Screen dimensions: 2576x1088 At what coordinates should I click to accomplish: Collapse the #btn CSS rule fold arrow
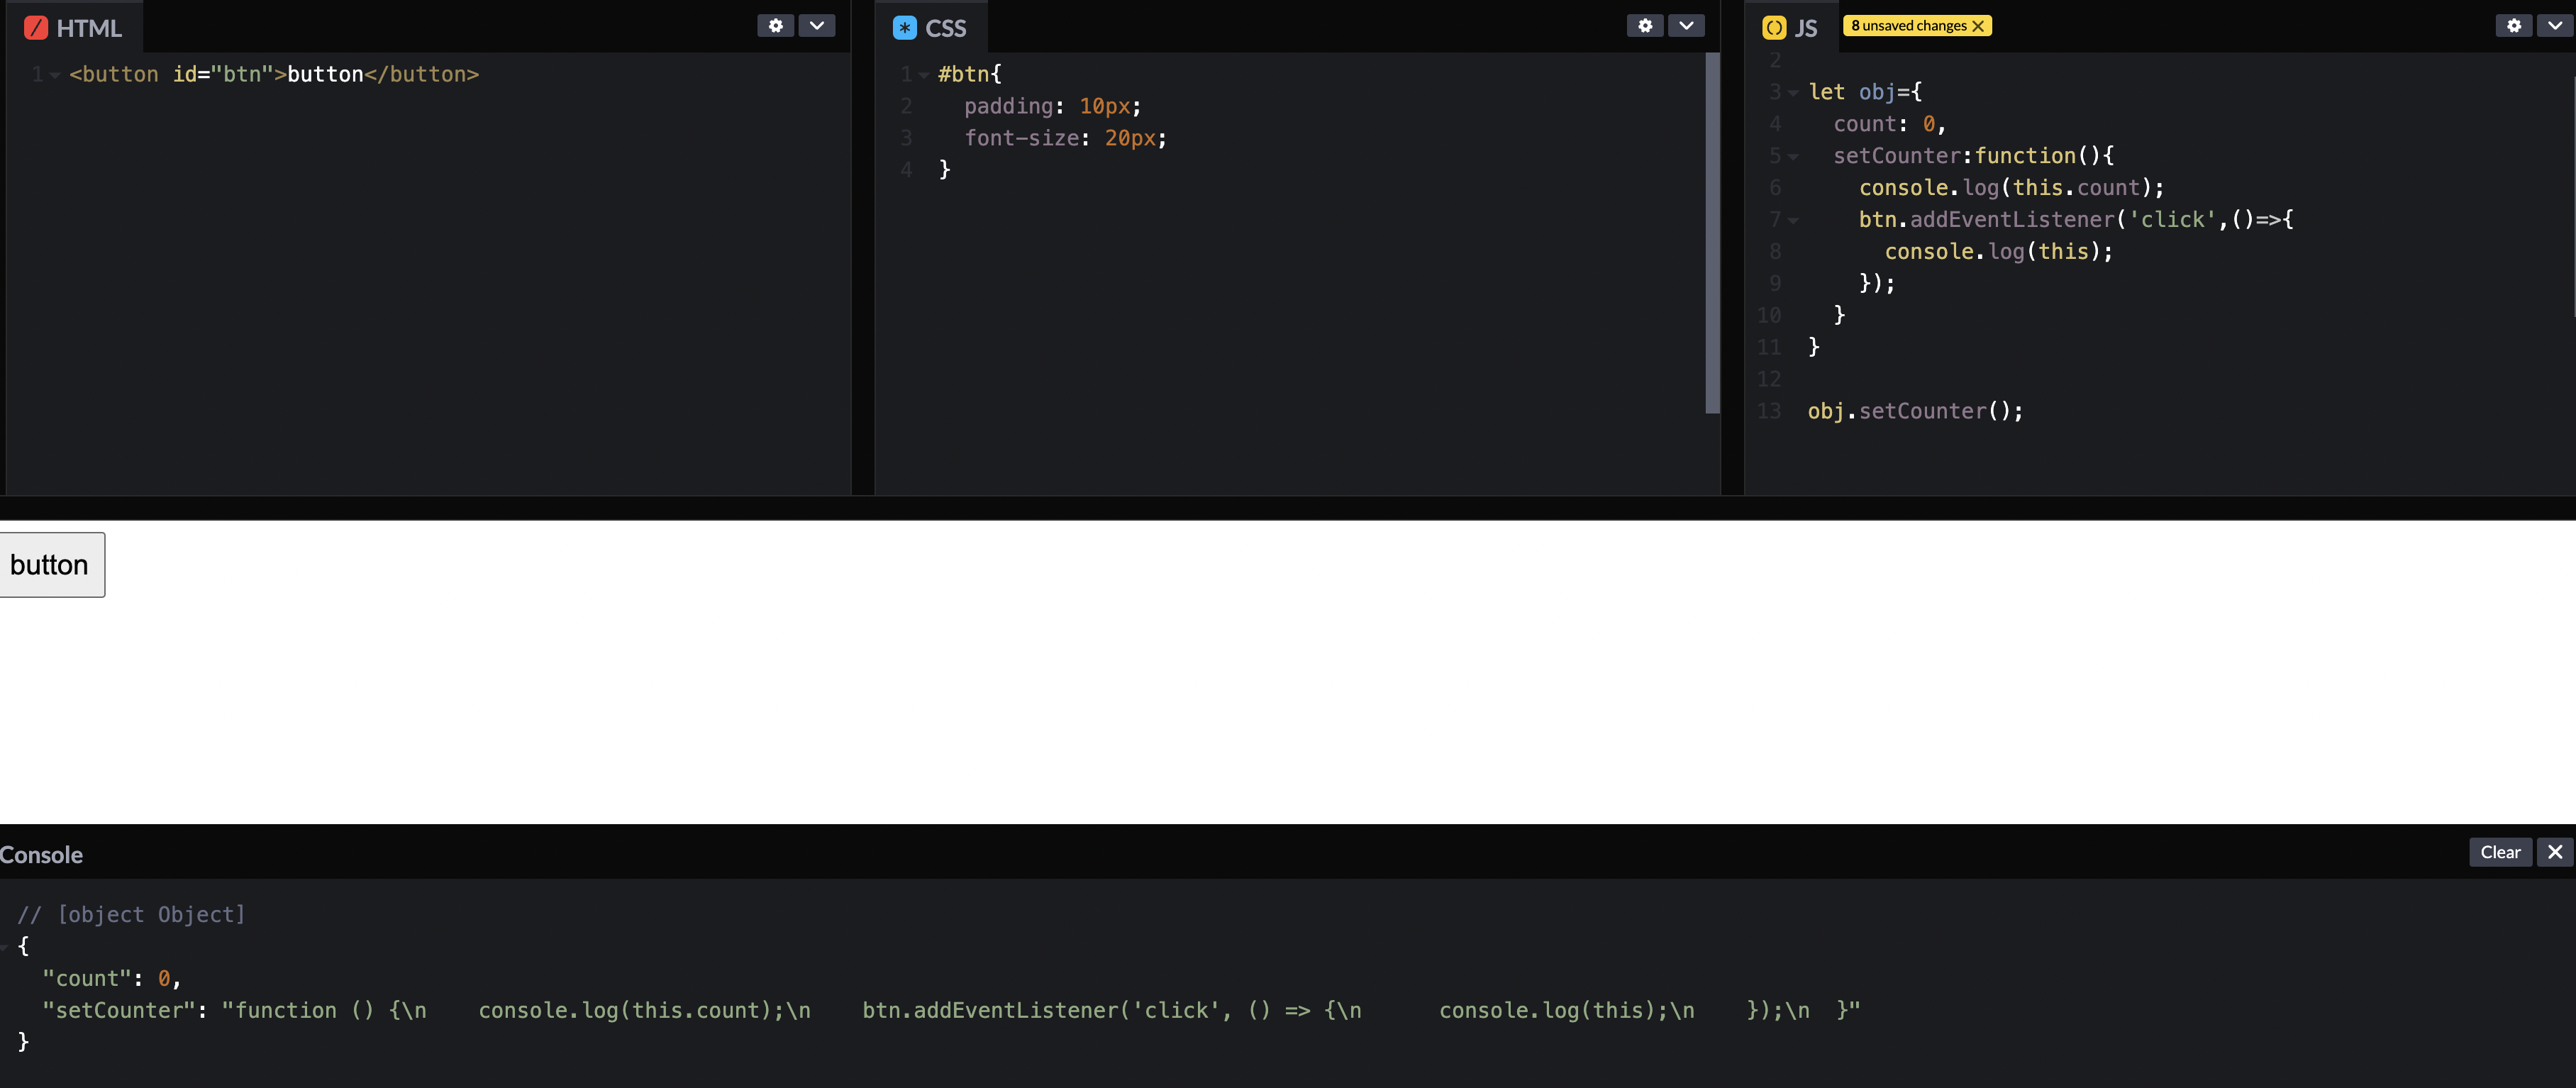pos(923,75)
